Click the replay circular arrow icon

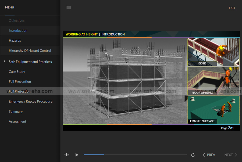click(x=193, y=155)
